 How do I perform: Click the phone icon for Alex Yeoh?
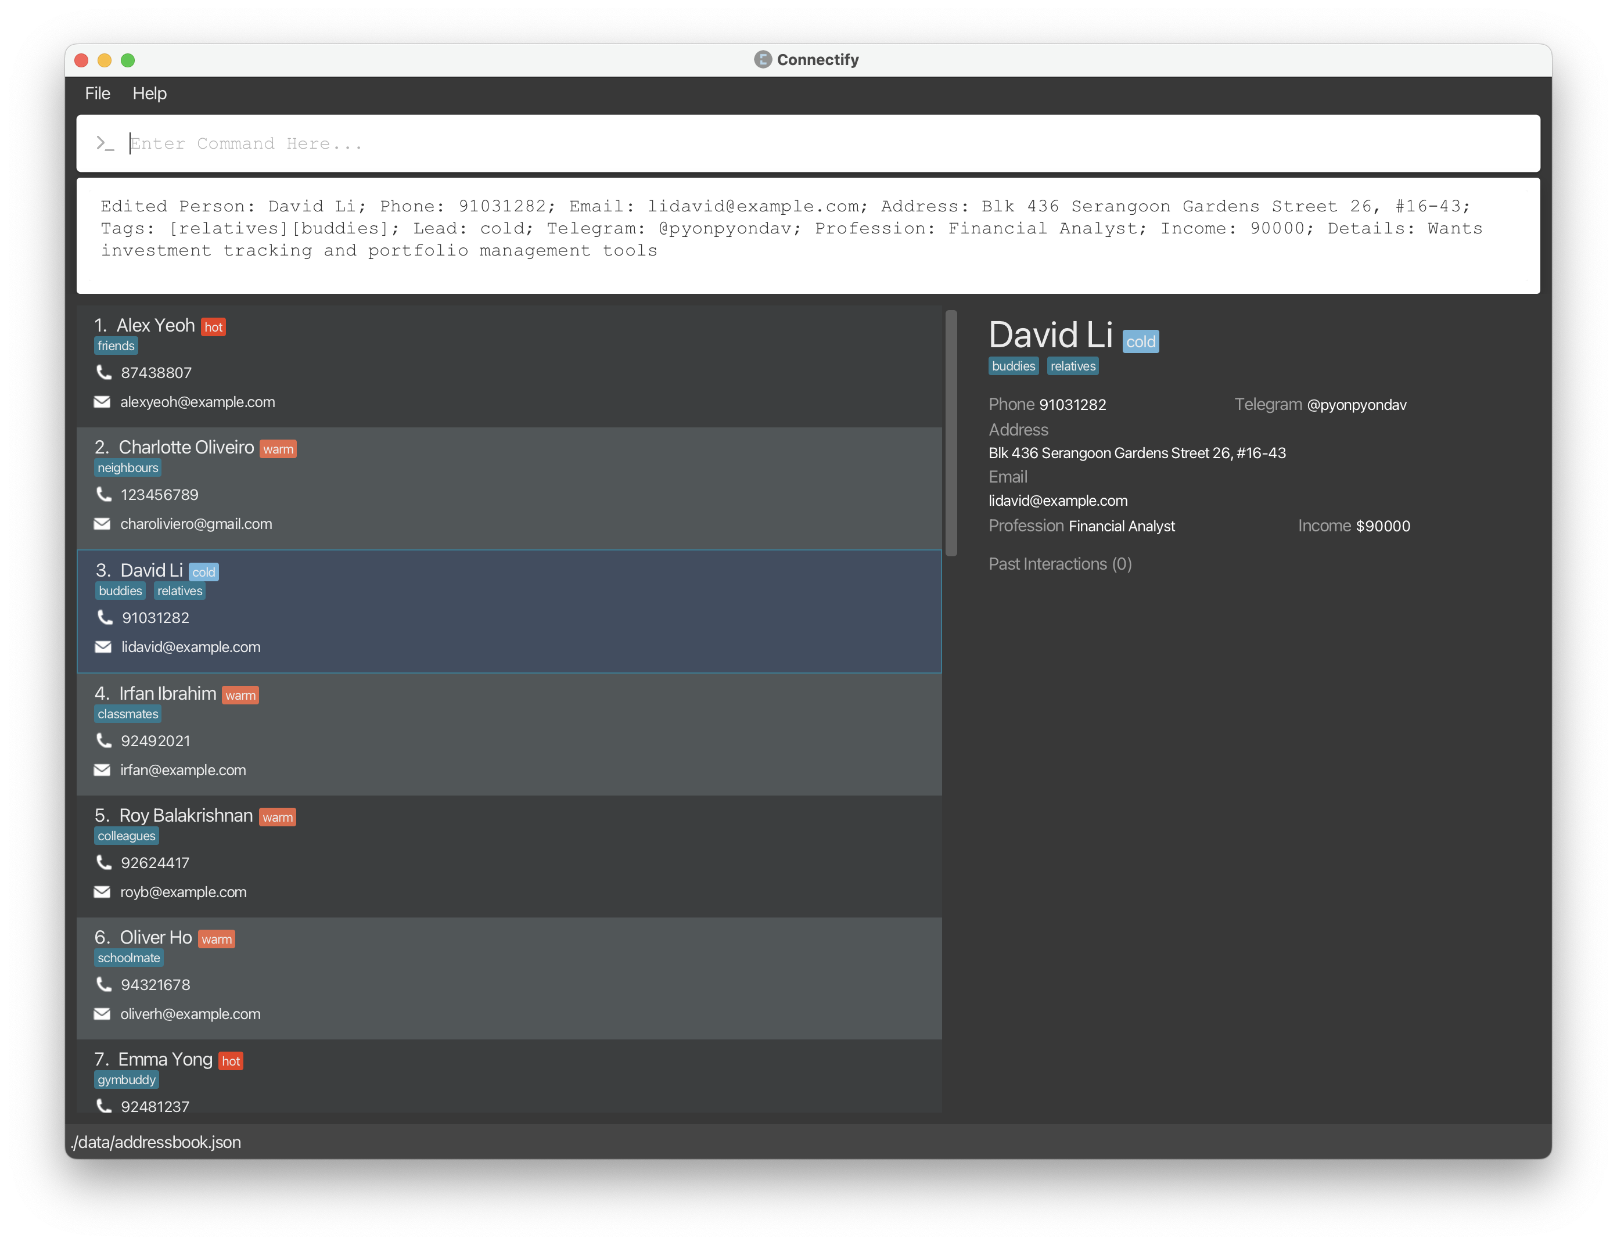coord(105,373)
